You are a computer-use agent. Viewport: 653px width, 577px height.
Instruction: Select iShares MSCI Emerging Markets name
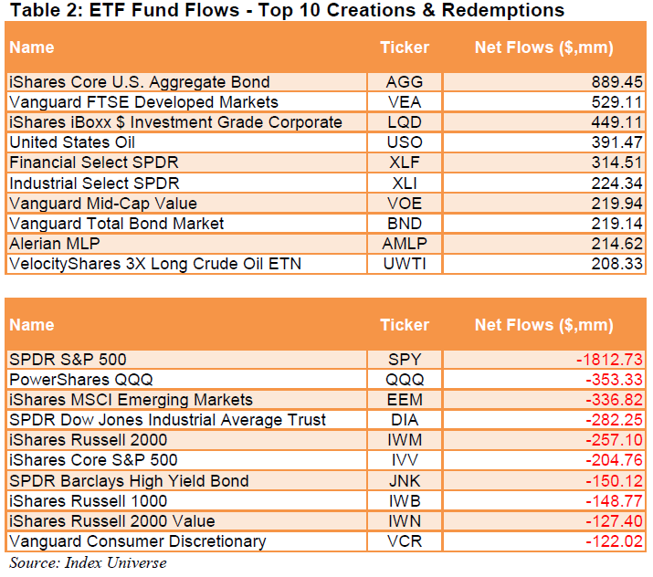(131, 400)
